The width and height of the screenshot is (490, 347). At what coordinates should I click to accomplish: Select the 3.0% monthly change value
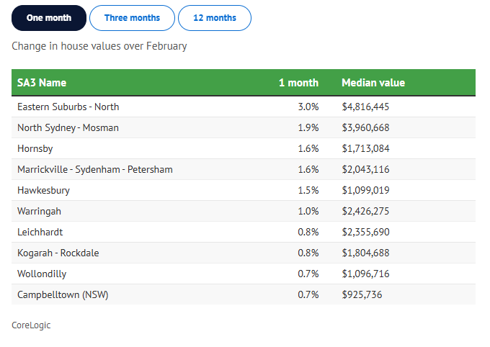308,107
